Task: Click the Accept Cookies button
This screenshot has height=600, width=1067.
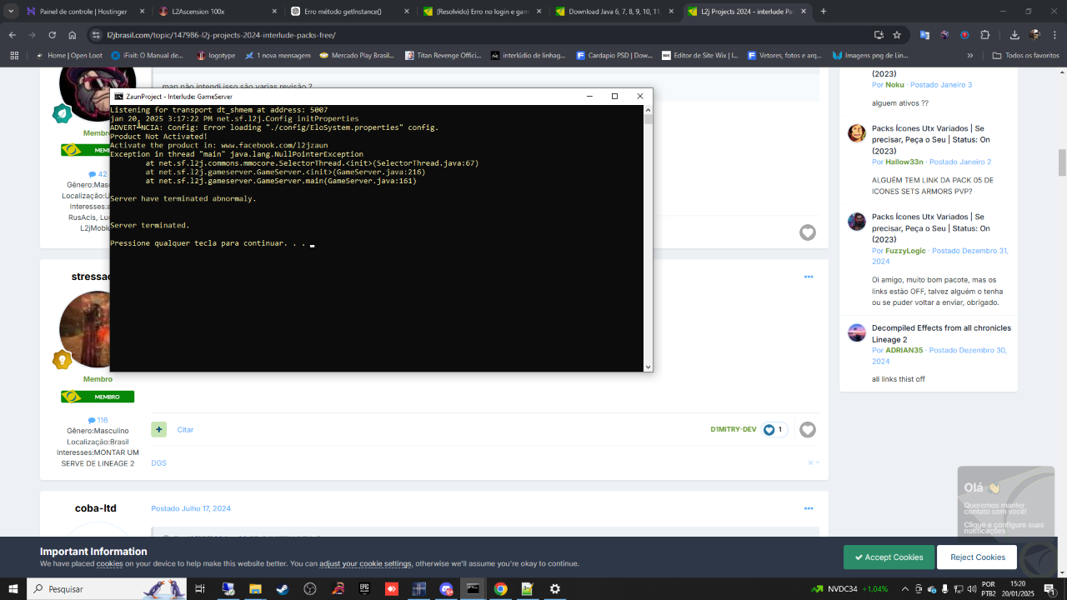Action: [x=889, y=557]
